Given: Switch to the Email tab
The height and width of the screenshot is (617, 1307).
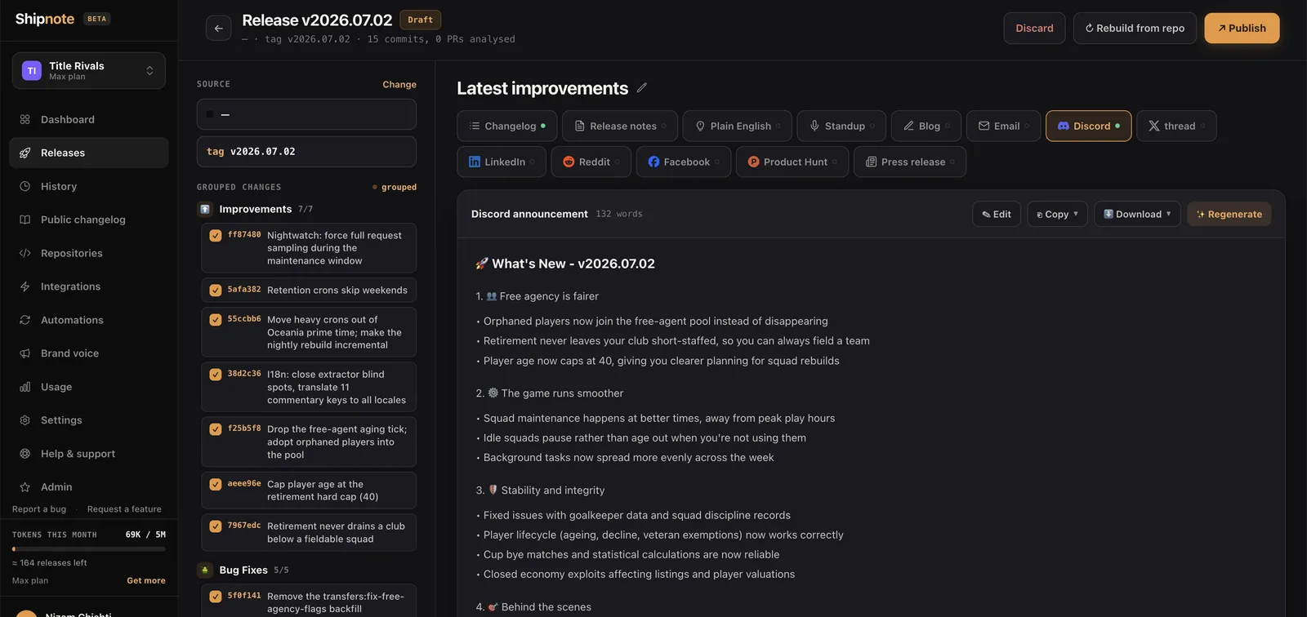Looking at the screenshot, I should click(1003, 126).
